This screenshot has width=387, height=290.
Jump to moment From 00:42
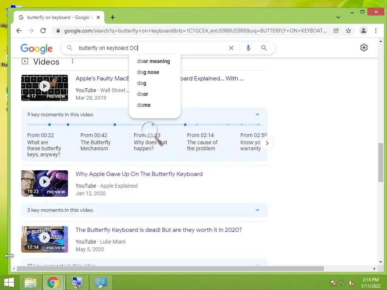94,135
